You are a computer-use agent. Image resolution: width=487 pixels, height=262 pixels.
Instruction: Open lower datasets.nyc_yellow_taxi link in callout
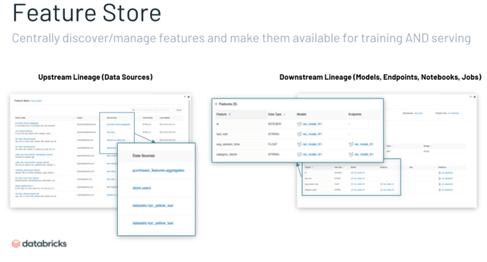click(x=153, y=223)
